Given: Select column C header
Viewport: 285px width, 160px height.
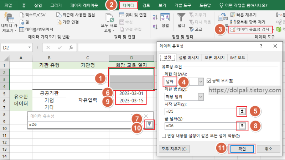Looking at the screenshot, I should [88, 58].
